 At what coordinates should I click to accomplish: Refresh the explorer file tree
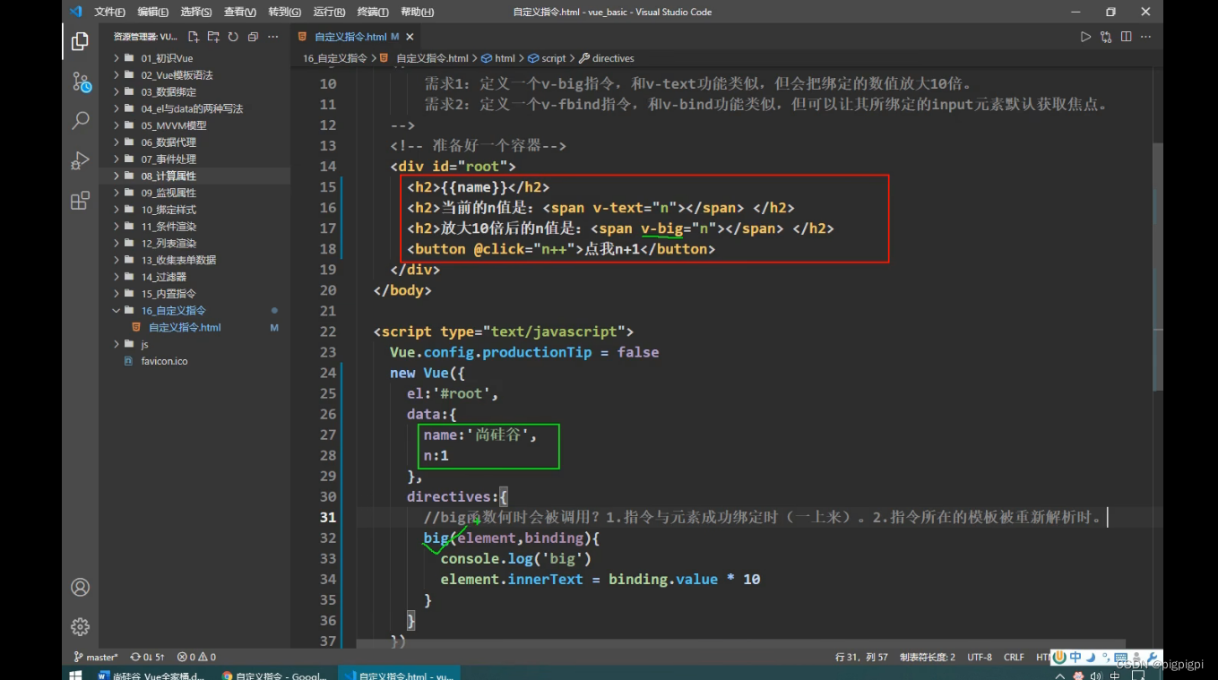tap(233, 37)
